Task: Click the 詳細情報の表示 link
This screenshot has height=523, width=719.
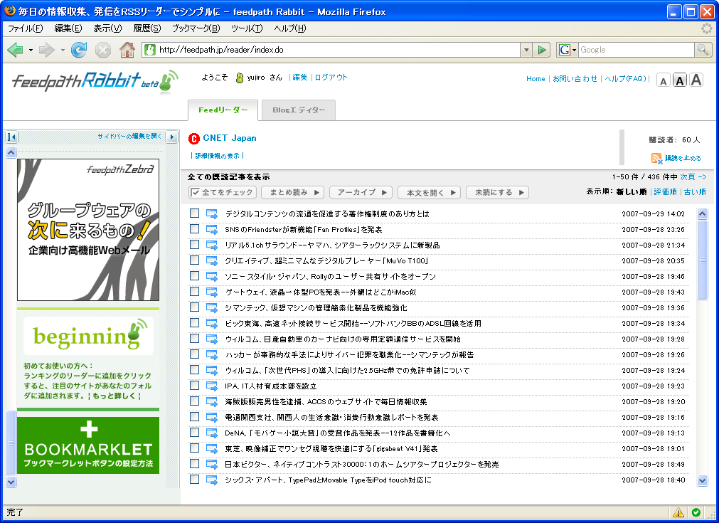Action: coord(218,156)
